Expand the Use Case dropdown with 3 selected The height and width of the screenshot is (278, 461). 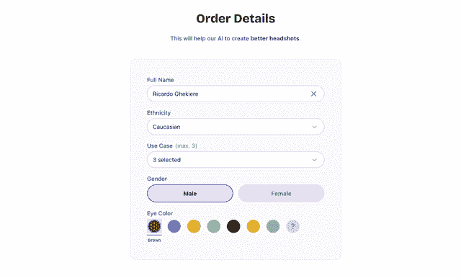pos(236,160)
